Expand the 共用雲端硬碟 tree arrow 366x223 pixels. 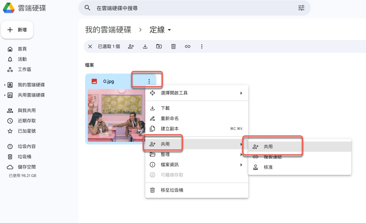[x=5, y=95]
